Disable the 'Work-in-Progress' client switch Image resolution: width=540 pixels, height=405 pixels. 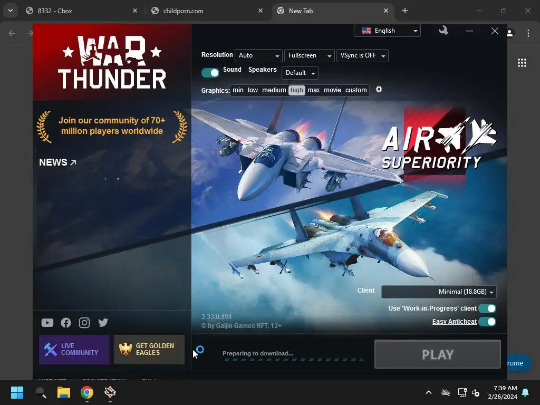(x=487, y=308)
